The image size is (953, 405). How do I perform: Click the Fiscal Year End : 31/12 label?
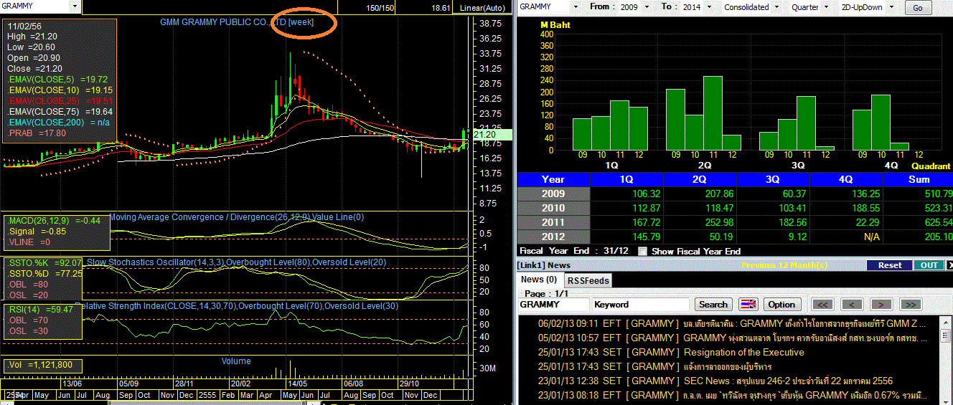573,251
